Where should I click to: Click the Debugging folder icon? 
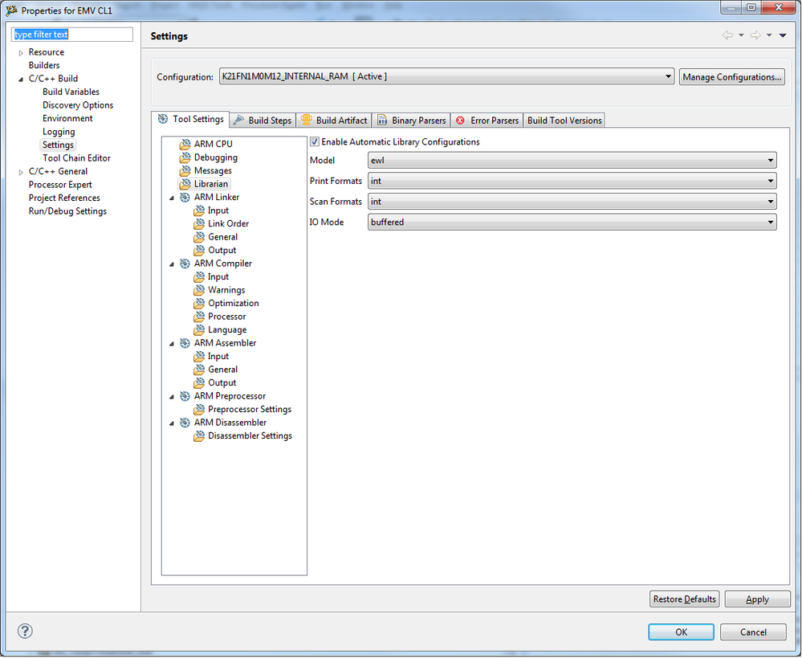[x=185, y=157]
